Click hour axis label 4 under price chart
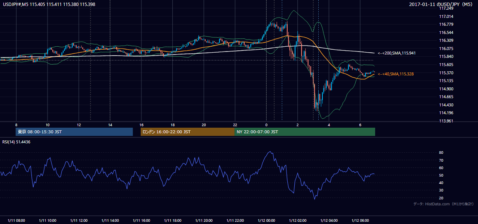 [329, 125]
